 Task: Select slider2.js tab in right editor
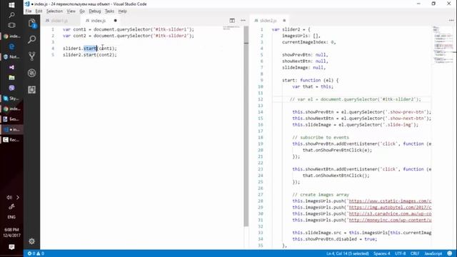[268, 21]
